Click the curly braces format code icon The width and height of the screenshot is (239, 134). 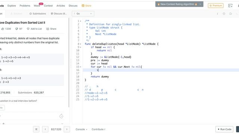(224, 14)
